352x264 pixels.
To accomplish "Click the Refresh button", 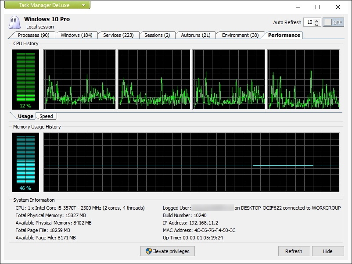I will [x=294, y=251].
